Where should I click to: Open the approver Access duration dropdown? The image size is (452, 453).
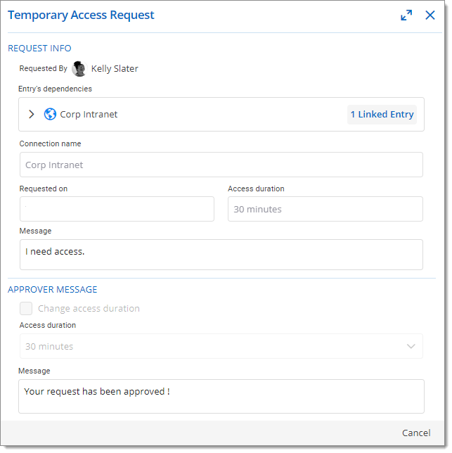[x=221, y=346]
